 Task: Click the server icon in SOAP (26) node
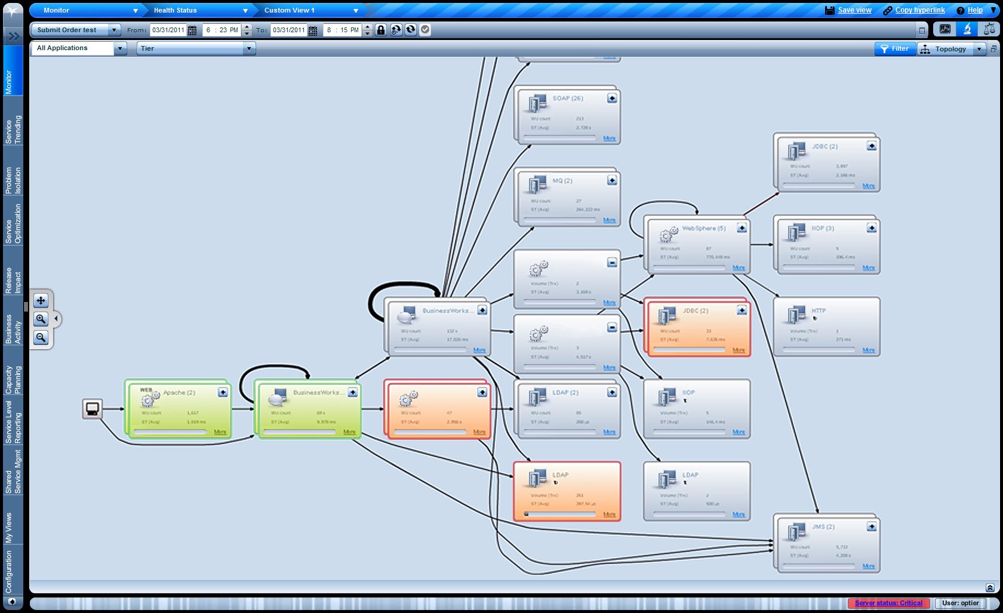537,103
